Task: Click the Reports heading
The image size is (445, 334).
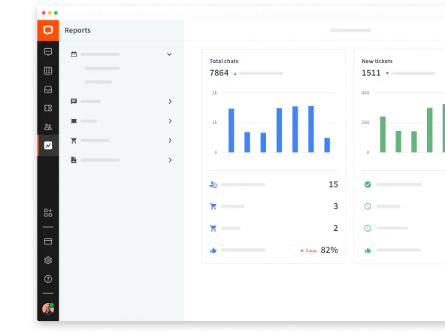Action: pos(77,30)
